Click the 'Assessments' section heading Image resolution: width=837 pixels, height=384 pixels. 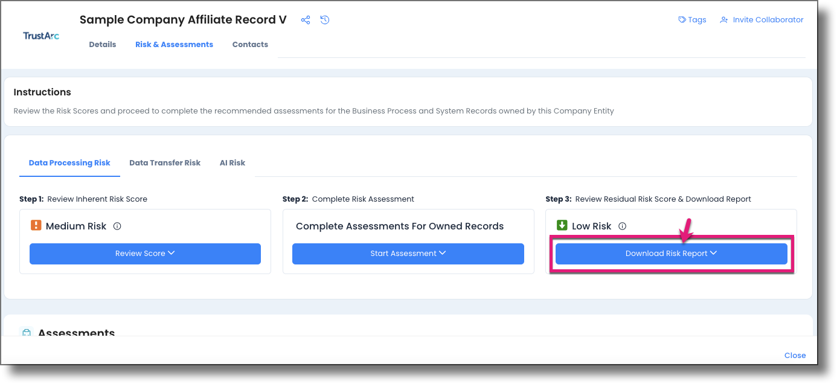point(77,333)
